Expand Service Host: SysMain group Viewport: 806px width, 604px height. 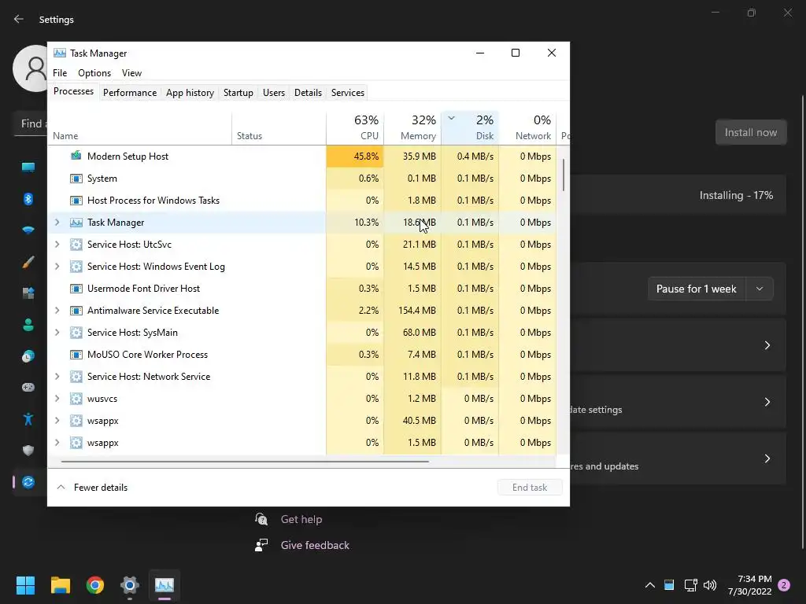click(x=57, y=333)
